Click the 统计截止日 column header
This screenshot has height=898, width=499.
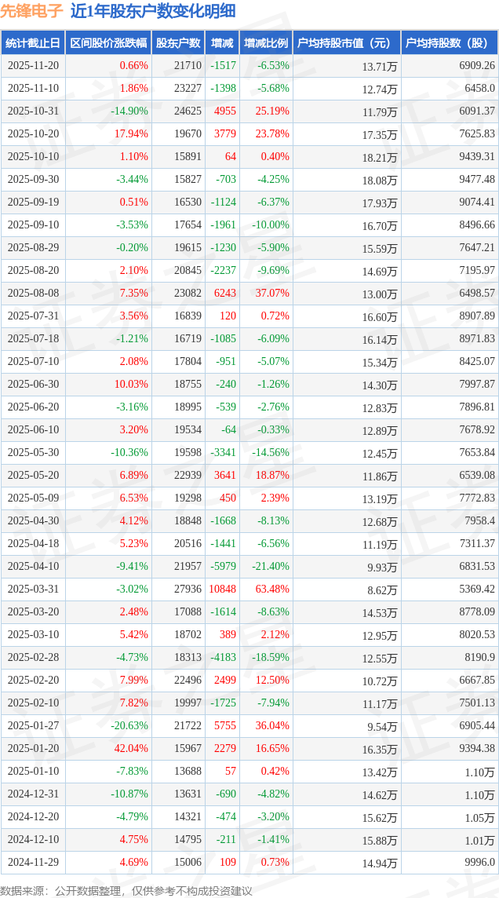tap(33, 43)
